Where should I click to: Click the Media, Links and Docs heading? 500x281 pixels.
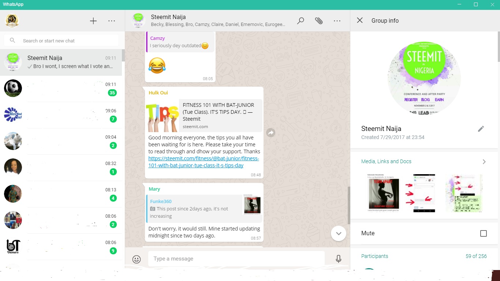point(386,161)
